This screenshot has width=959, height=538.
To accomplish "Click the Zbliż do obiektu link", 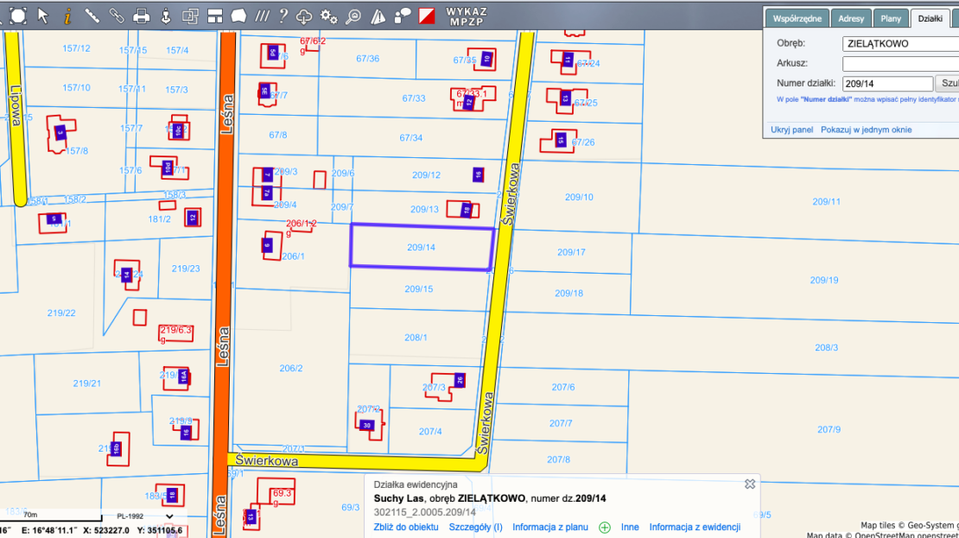I will (x=406, y=527).
